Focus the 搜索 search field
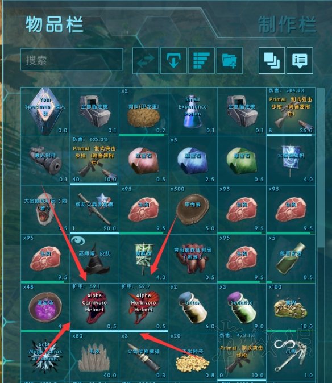 point(72,60)
